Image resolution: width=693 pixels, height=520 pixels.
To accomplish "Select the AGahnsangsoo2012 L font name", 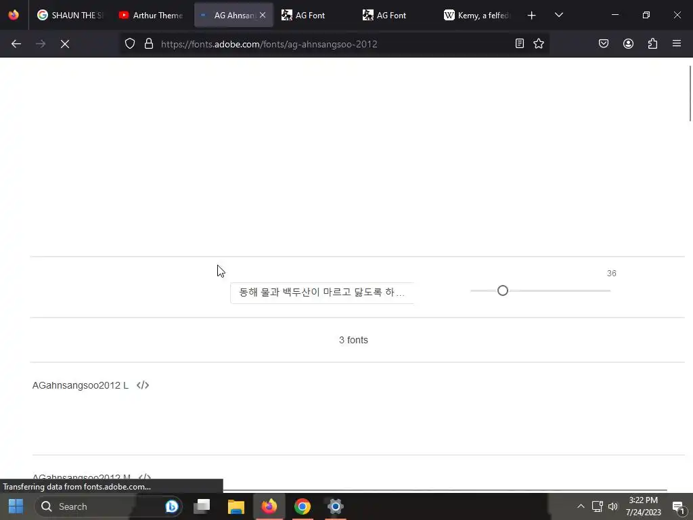I will pyautogui.click(x=81, y=385).
